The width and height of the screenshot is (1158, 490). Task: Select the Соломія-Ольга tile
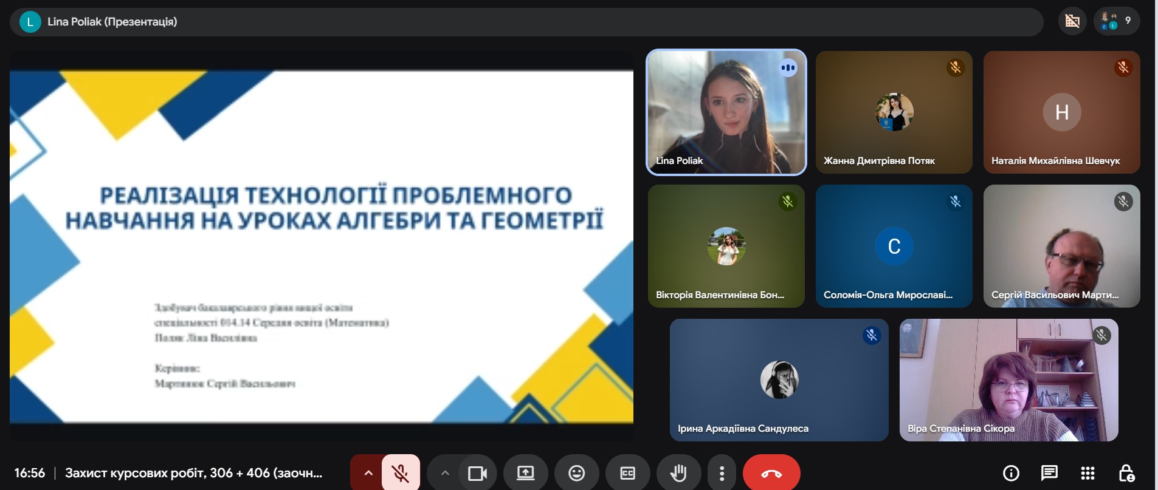pyautogui.click(x=894, y=246)
